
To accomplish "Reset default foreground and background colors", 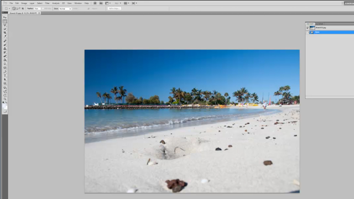I will pos(3,102).
